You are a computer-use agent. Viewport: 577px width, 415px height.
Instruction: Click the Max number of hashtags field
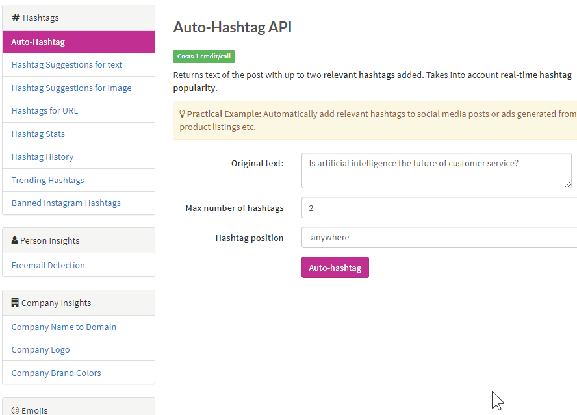pos(439,208)
